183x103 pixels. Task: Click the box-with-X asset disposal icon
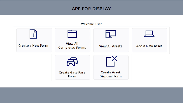(111, 61)
